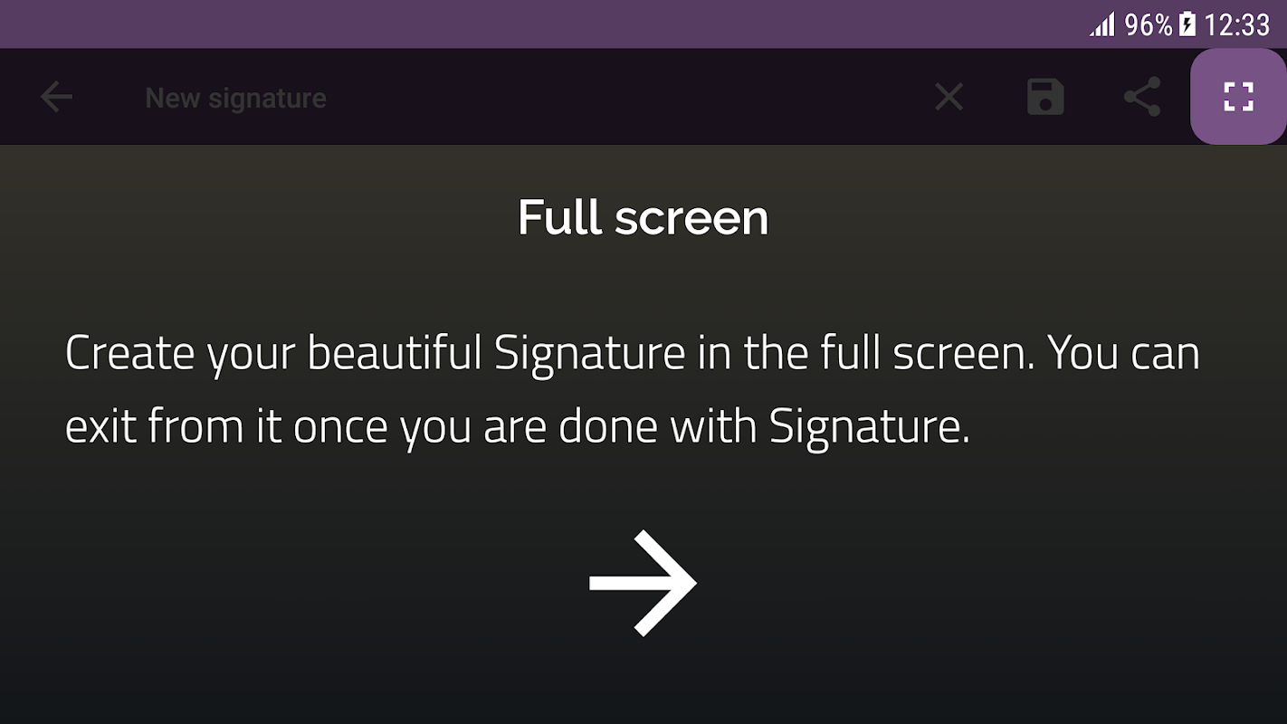1287x724 pixels.
Task: Tap the charging battery icon
Action: point(1187,24)
